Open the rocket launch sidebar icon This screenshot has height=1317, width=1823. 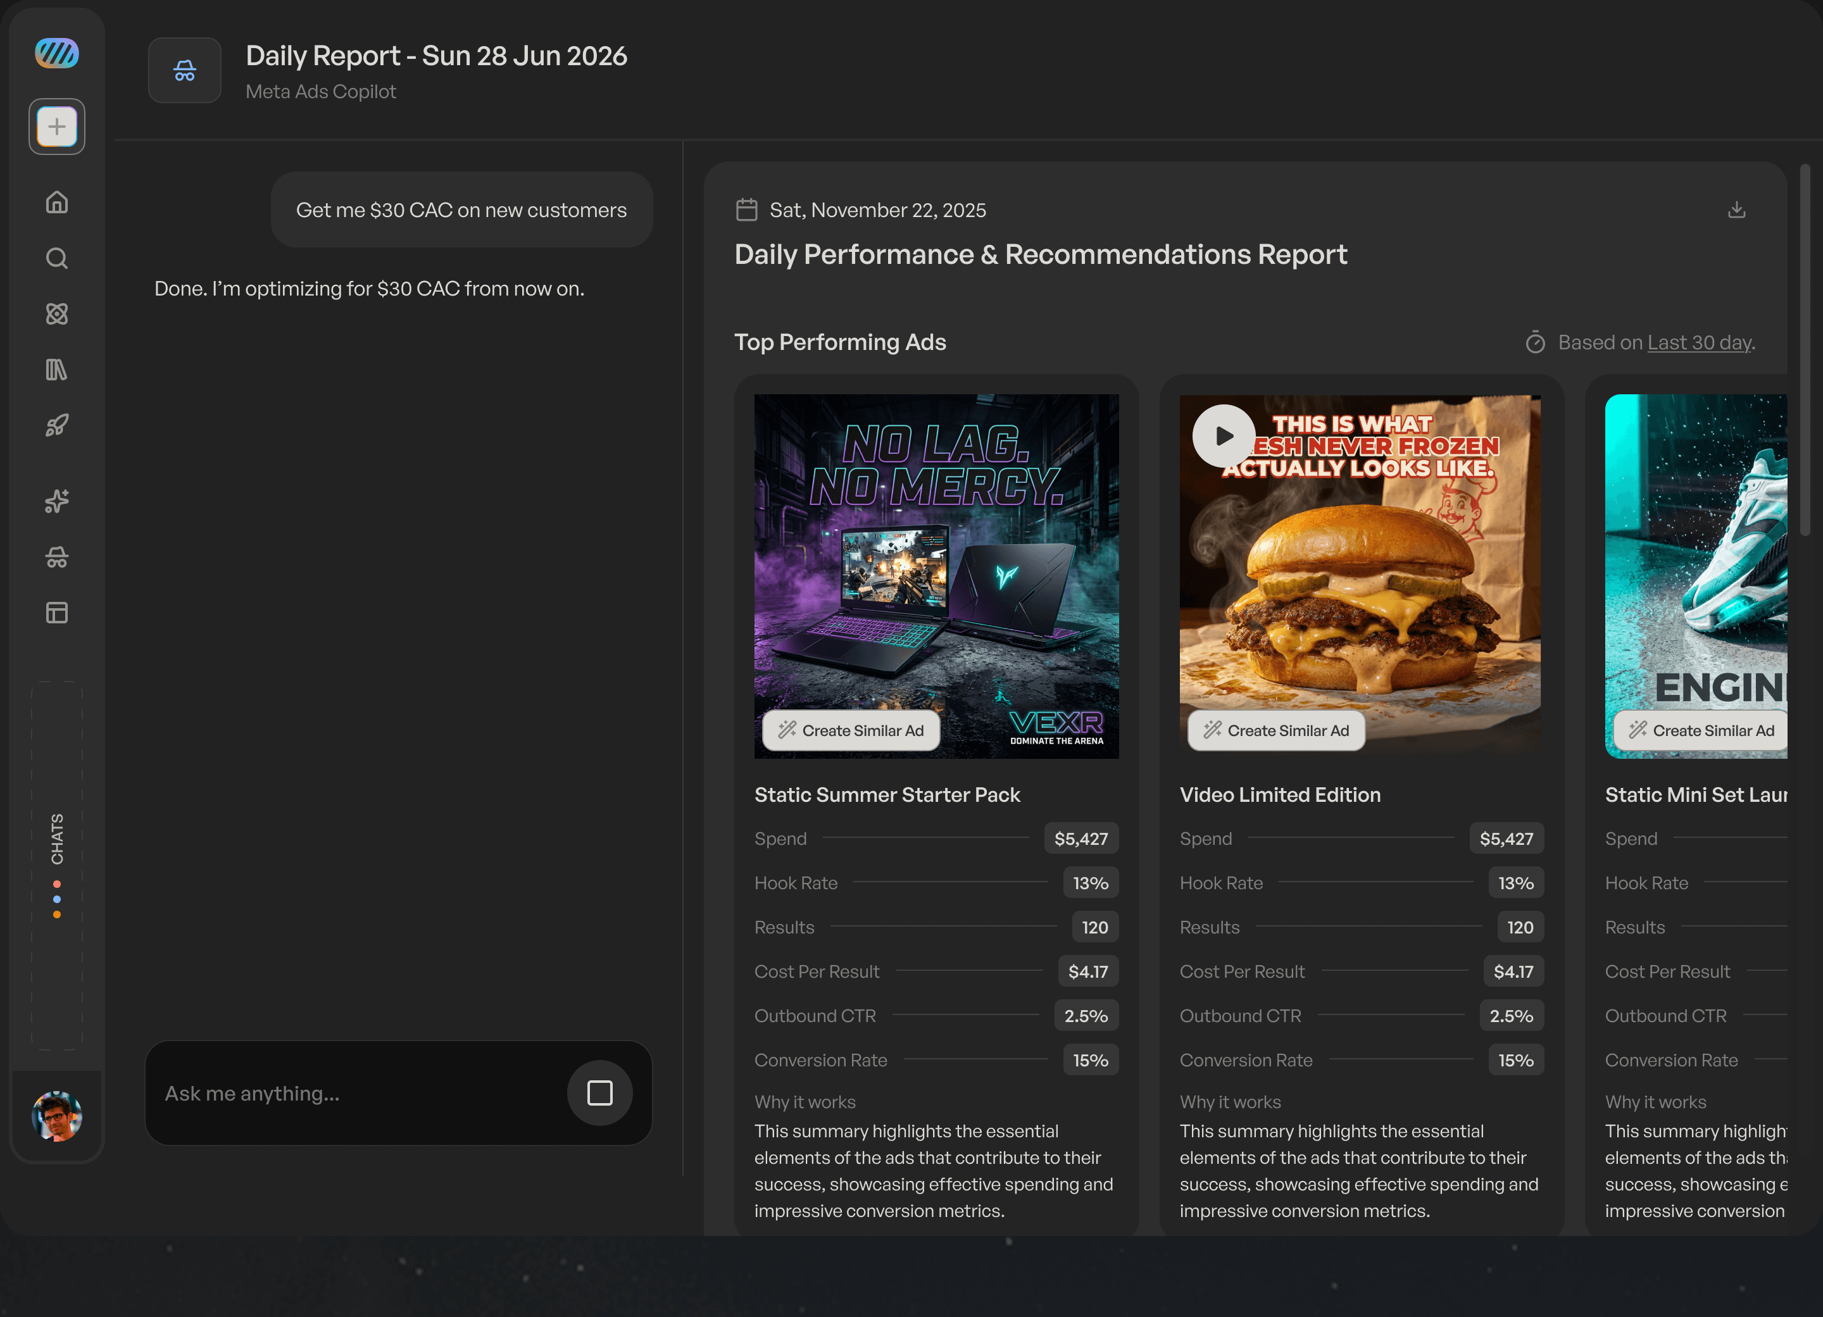(56, 425)
